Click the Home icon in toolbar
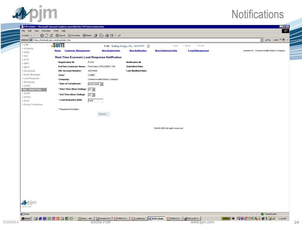302x226 pixels. point(51,35)
